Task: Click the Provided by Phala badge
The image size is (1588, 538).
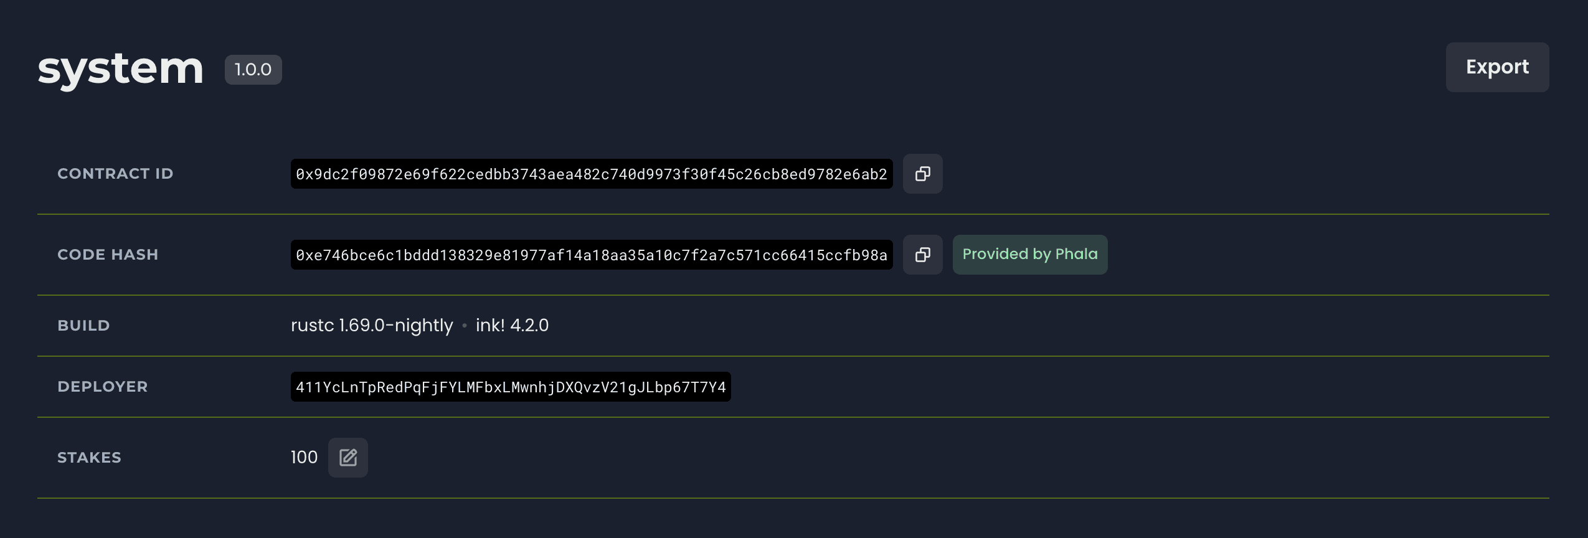Action: coord(1029,255)
